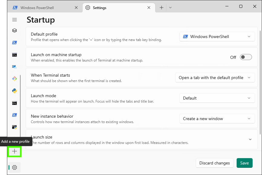262x175 pixels.
Task: Open the hamburger navigation menu
Action: [x=15, y=20]
